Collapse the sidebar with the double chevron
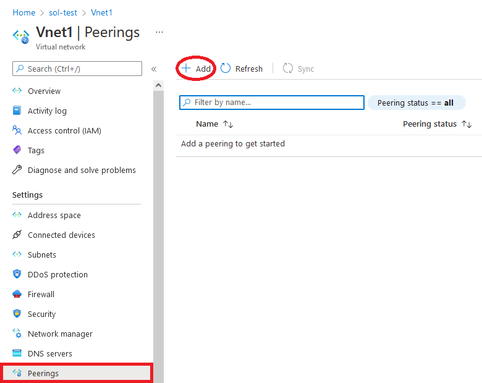482x383 pixels. coord(154,69)
